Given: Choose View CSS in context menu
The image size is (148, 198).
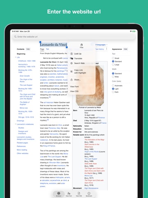Looking at the screenshot, I should [x=82, y=91].
